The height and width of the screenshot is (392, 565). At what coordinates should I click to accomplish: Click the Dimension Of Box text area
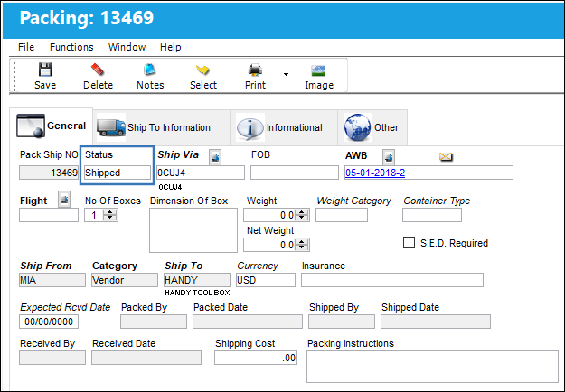(x=193, y=230)
